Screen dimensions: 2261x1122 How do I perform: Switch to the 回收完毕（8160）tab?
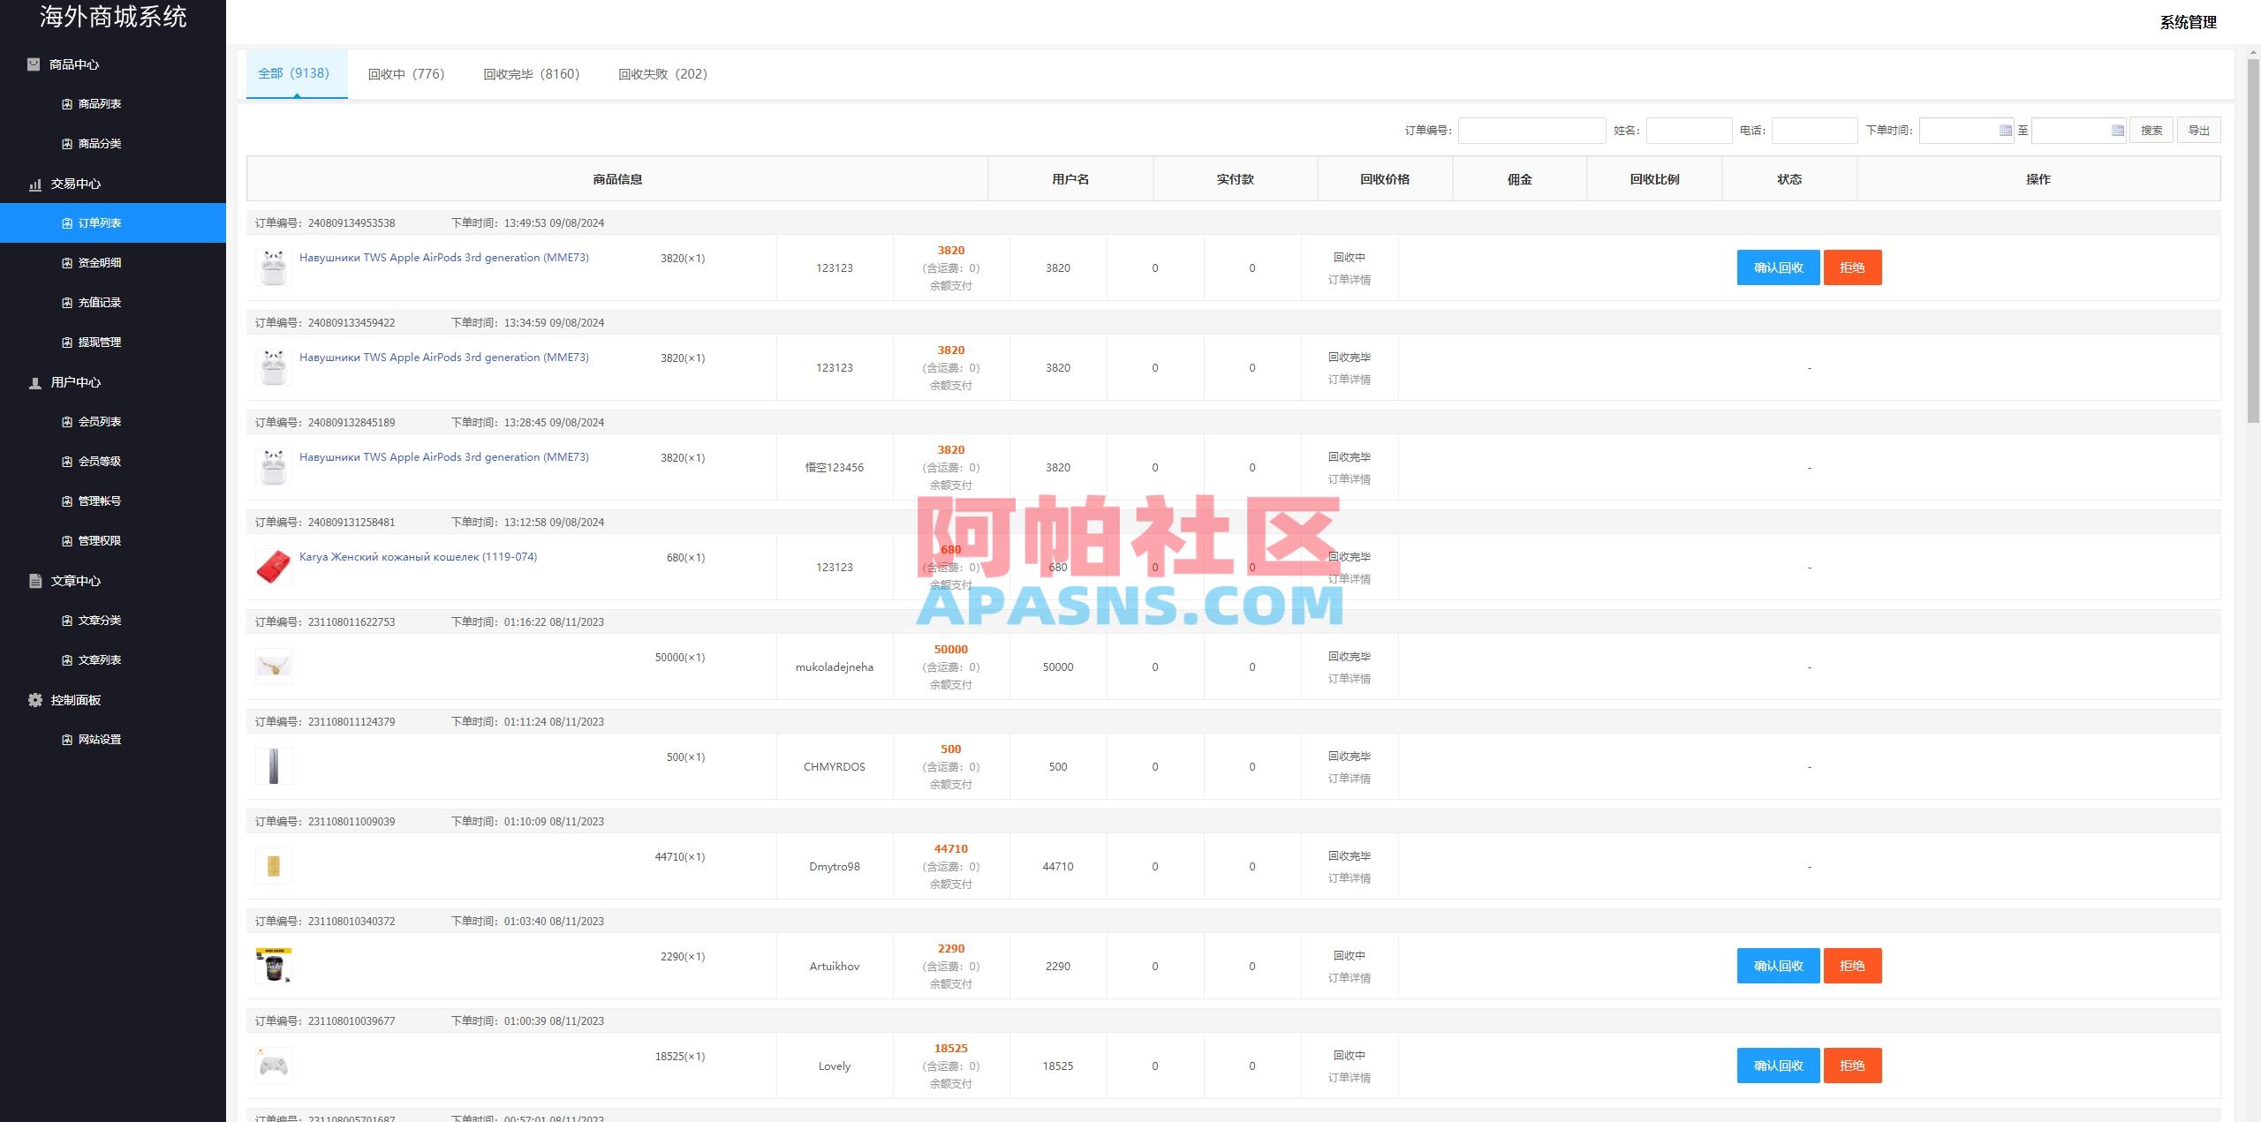tap(531, 74)
